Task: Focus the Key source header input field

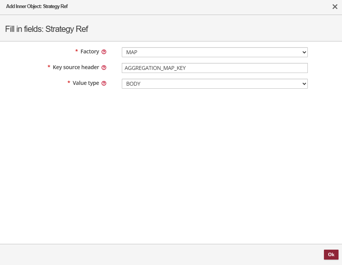Action: click(x=215, y=68)
